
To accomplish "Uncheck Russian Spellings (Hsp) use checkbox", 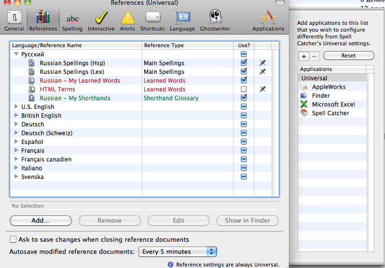I will pos(244,63).
